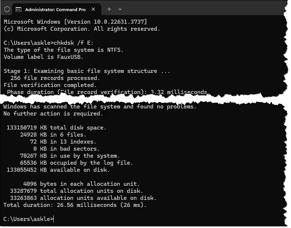This screenshot has width=291, height=228.
Task: Click the Volume label FauxUSB line
Action: coord(43,57)
